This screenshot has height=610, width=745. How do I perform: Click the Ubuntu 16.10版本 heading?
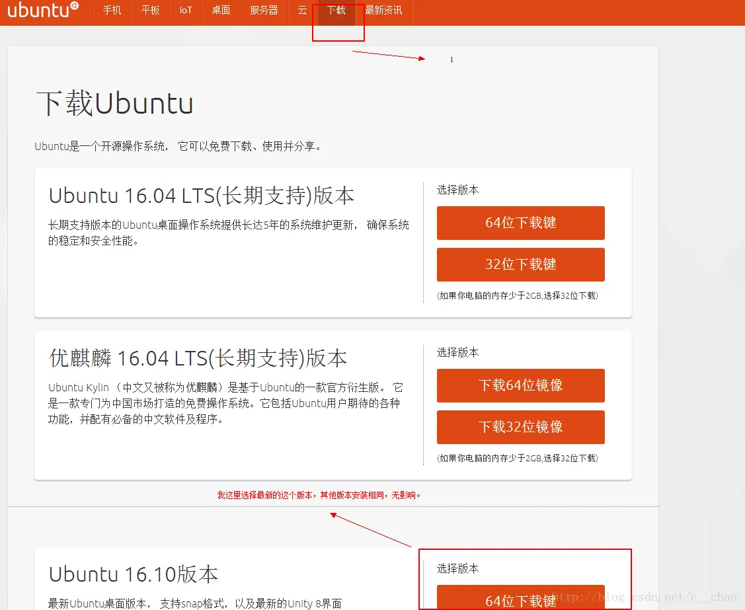pyautogui.click(x=134, y=574)
